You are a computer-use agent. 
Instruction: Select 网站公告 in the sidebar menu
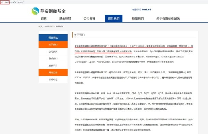pos(53,72)
